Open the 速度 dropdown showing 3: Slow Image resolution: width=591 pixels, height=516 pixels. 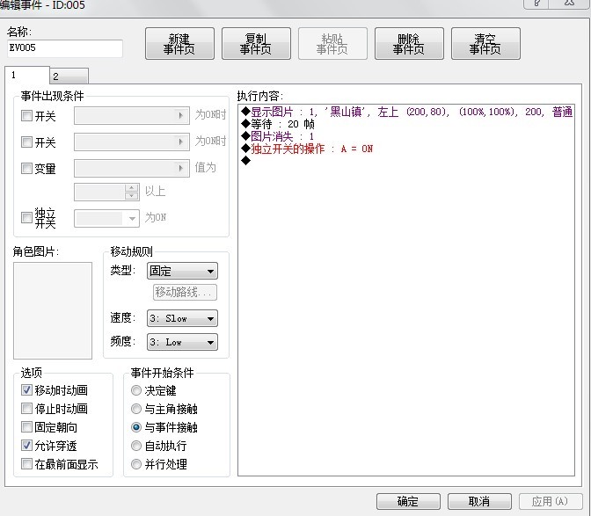tap(182, 318)
